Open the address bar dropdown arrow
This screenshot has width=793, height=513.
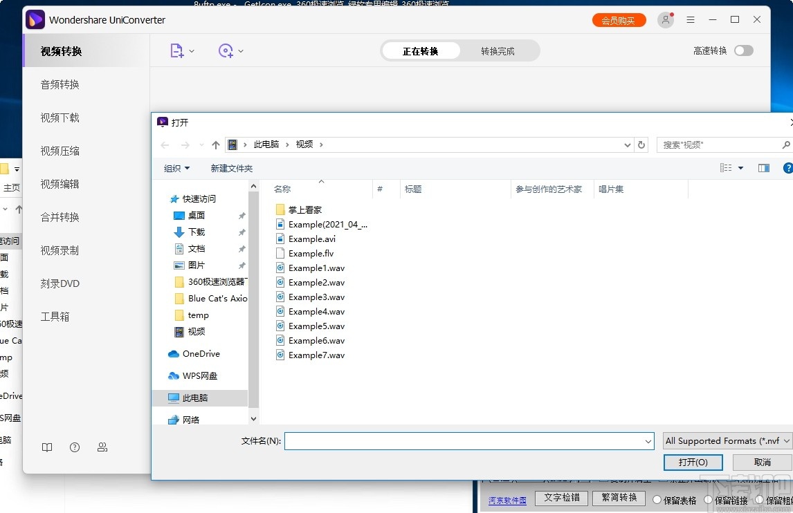627,144
